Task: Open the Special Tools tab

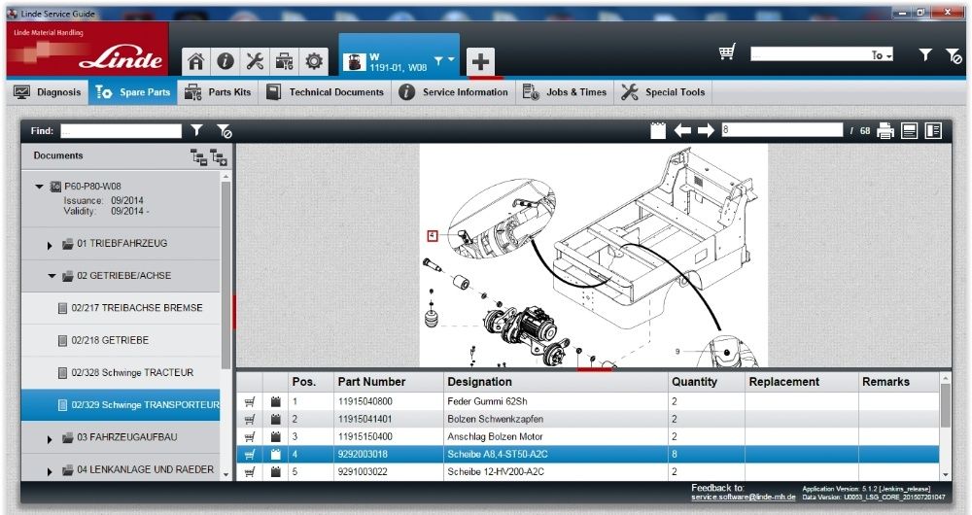Action: tap(663, 92)
